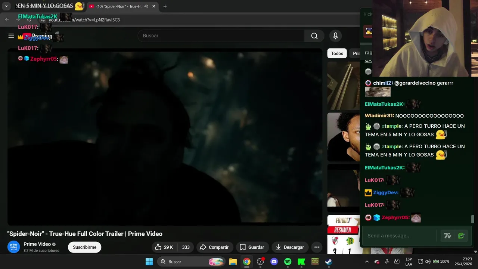Click Zephyrr05's blue cube badge in chat panel

[x=377, y=217]
